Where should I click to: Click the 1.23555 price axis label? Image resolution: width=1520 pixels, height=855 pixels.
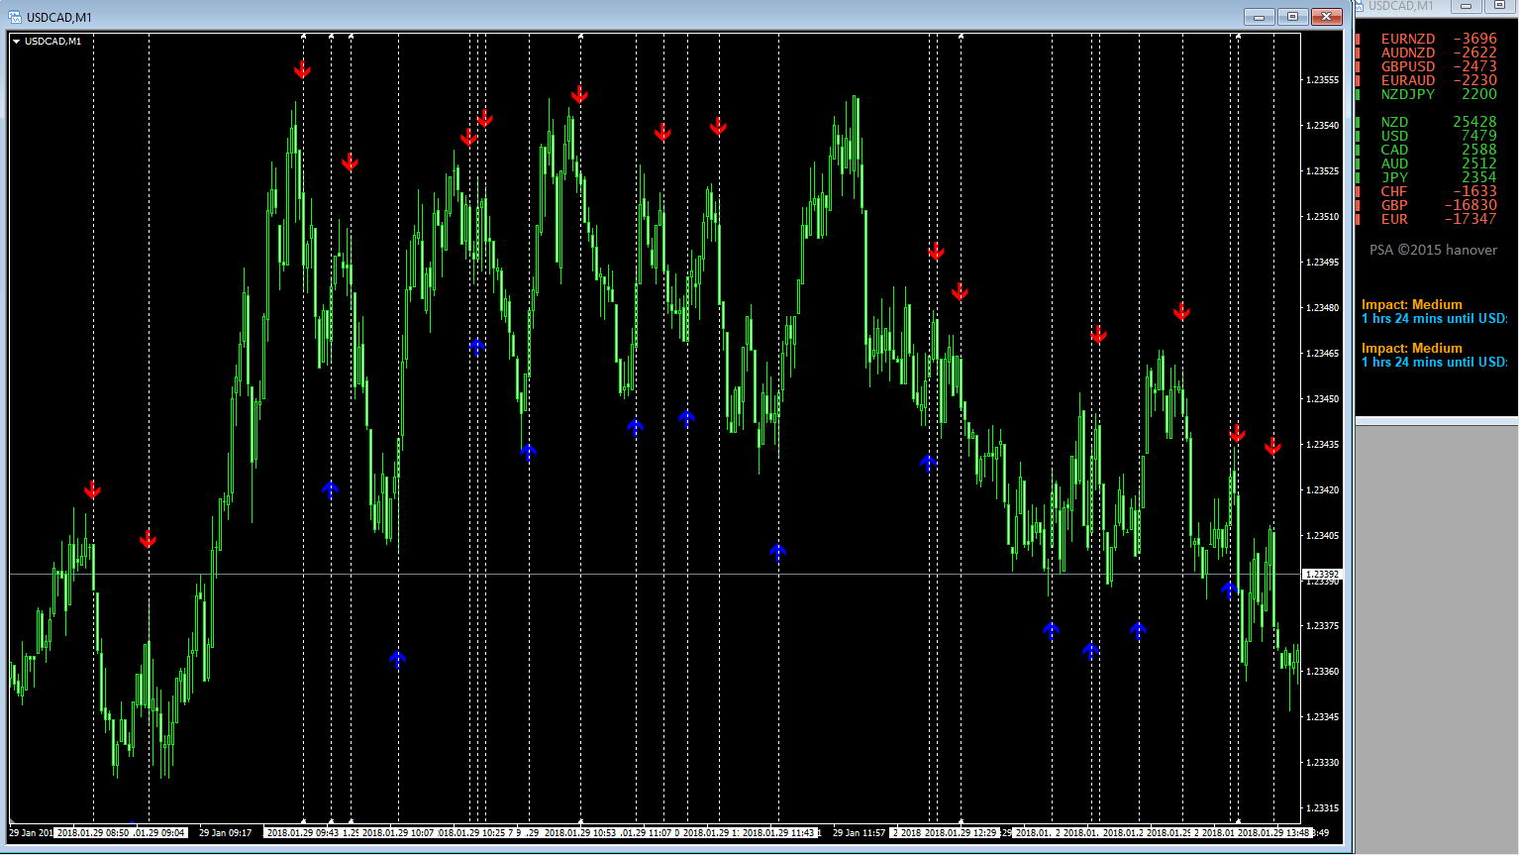coord(1323,80)
